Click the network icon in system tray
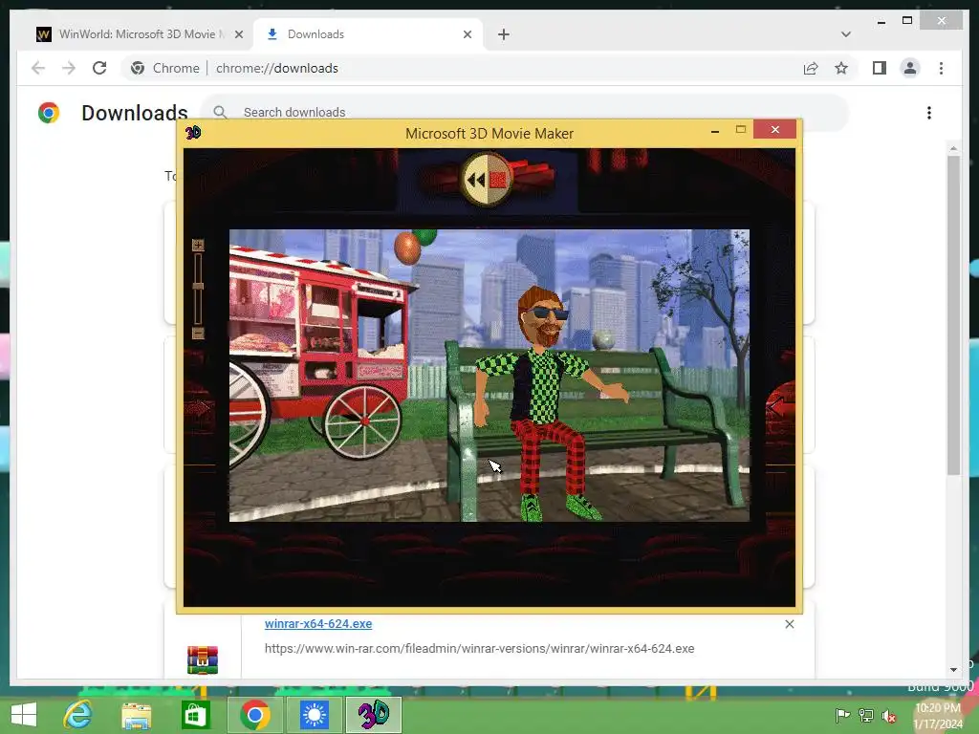 866,716
